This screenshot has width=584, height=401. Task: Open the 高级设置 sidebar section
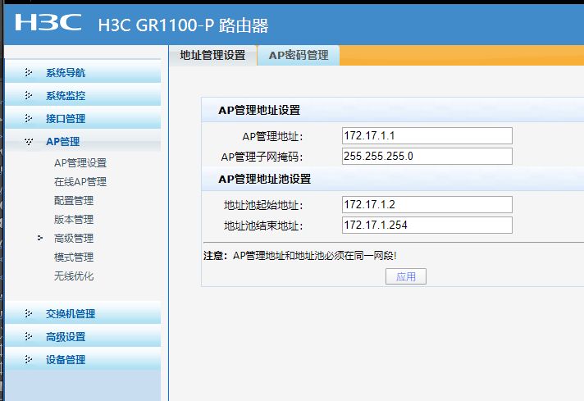[x=83, y=336]
